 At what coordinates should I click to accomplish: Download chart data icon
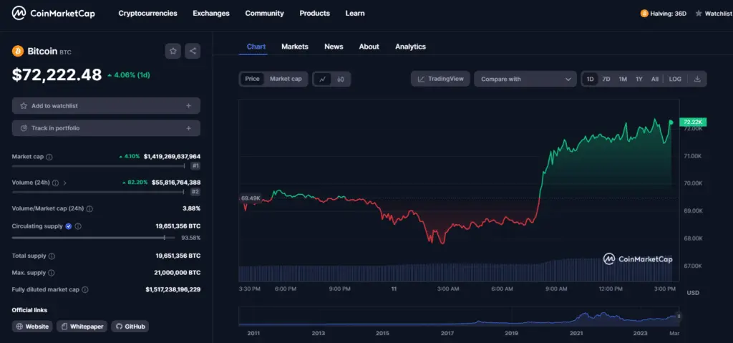pyautogui.click(x=697, y=79)
